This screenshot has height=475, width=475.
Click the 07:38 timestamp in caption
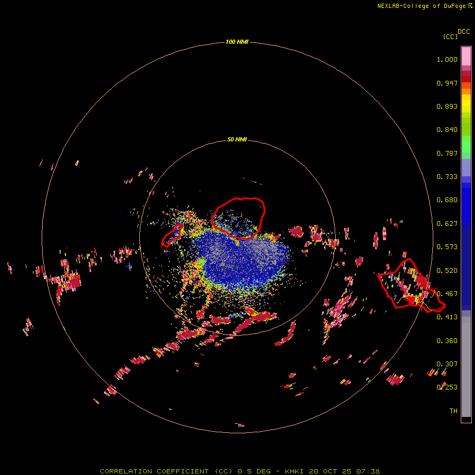(368, 471)
